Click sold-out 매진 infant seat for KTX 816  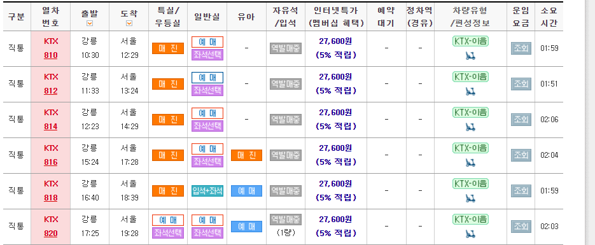pyautogui.click(x=246, y=155)
